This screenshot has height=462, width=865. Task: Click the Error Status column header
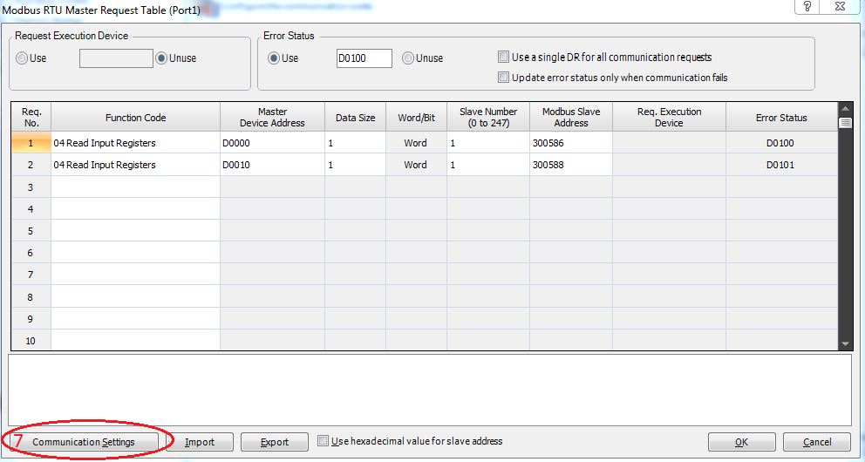pyautogui.click(x=781, y=117)
